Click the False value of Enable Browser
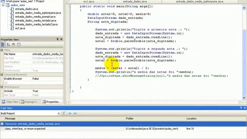Image resolution: width=247 pixels, height=139 pixels. 36,79
